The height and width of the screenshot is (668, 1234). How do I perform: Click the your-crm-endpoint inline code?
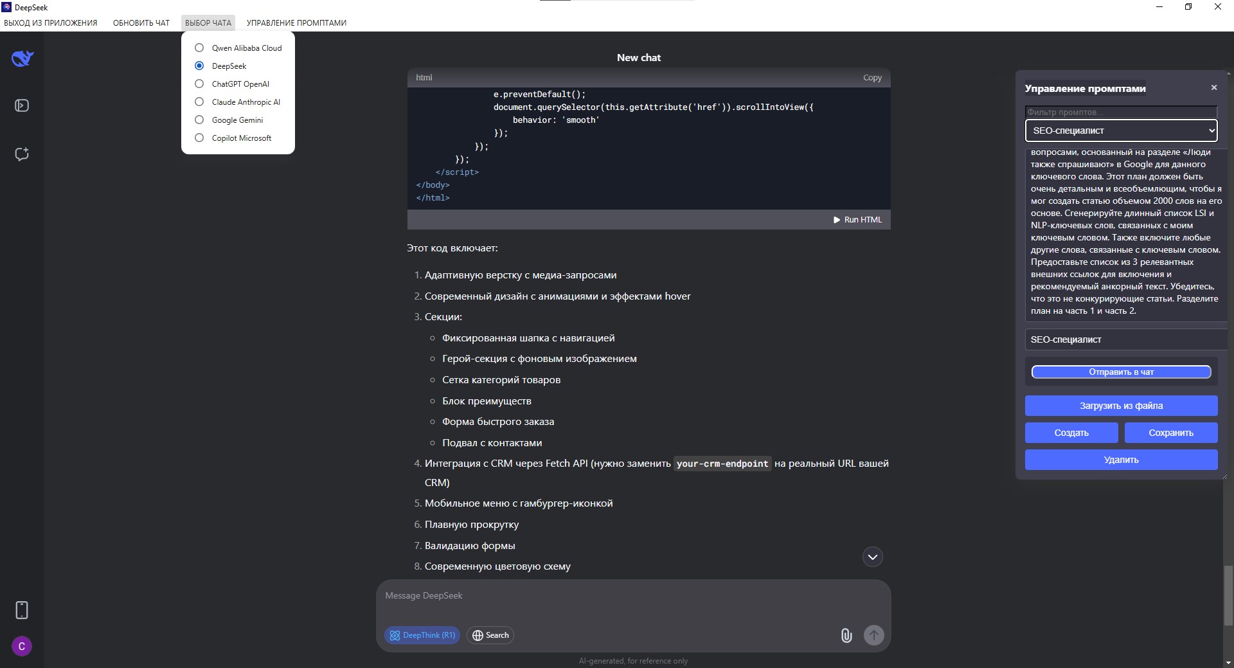coord(722,464)
